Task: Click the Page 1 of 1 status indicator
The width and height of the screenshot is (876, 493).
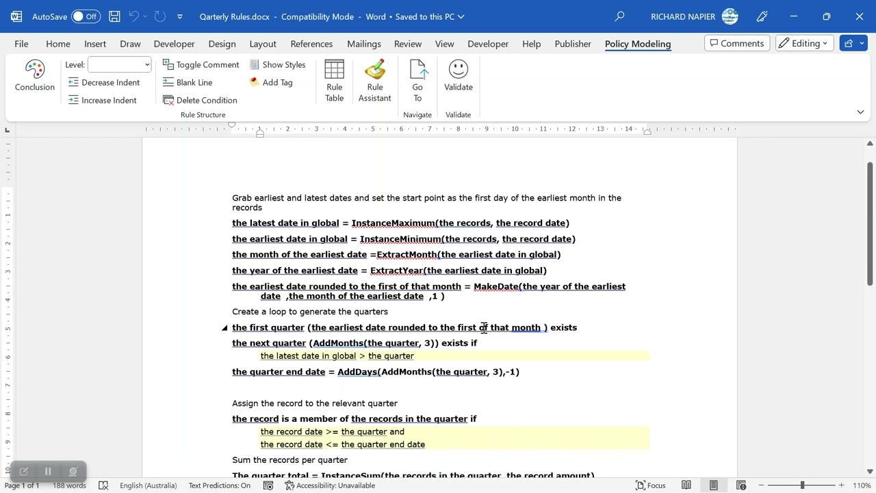Action: tap(22, 485)
